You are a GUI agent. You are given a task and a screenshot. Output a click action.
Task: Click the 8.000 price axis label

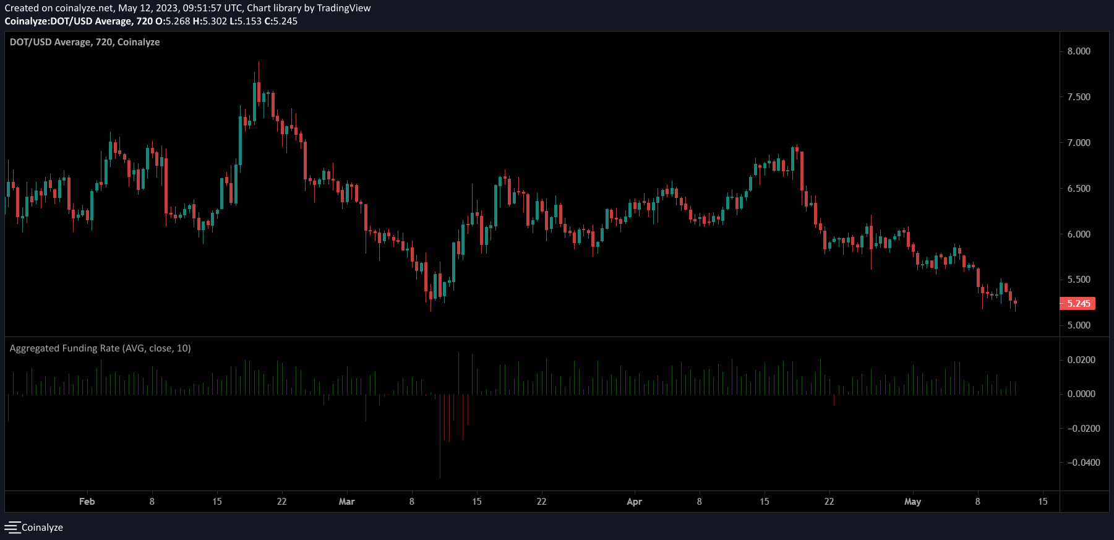(x=1079, y=51)
